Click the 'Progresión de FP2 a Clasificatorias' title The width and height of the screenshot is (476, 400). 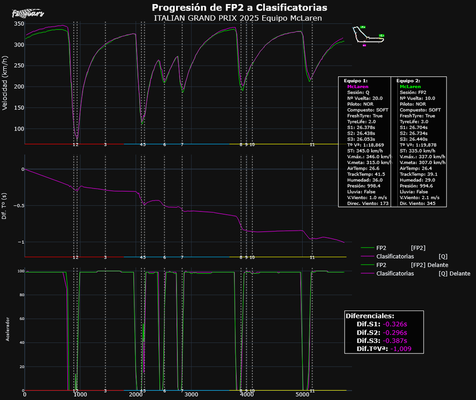240,7
